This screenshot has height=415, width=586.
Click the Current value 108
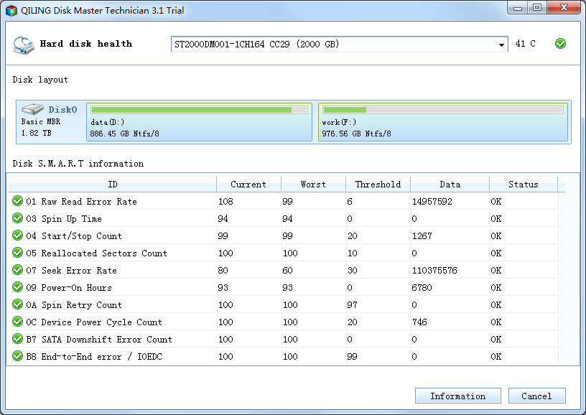point(225,202)
